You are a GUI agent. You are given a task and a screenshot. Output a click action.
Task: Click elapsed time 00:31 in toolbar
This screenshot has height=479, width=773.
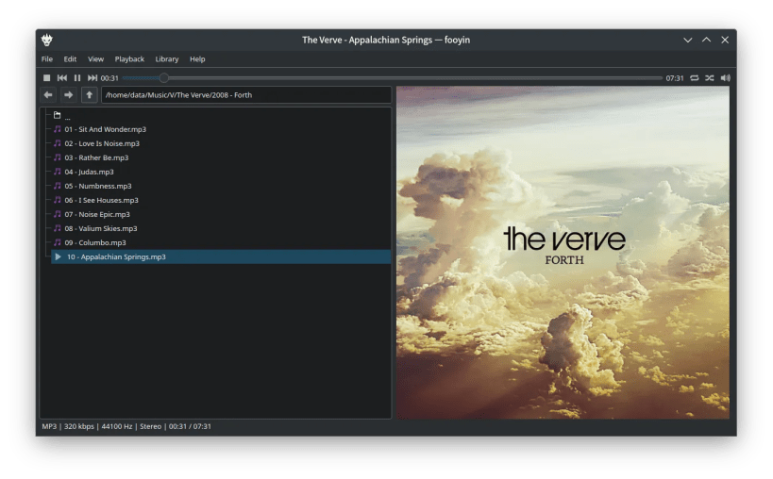point(109,78)
